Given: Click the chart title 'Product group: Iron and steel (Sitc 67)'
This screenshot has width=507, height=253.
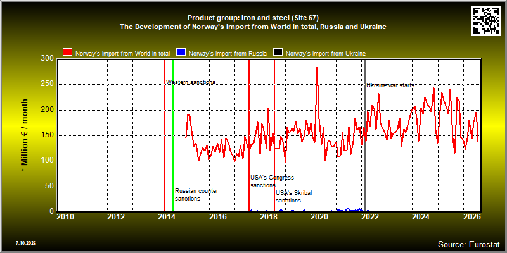Looking at the screenshot, I should [253, 18].
